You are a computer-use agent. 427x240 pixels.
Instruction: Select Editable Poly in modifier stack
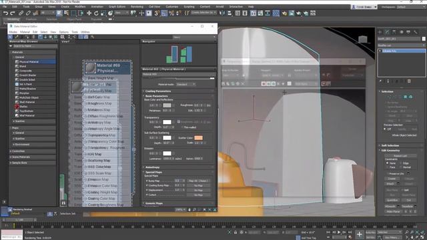pyautogui.click(x=402, y=51)
